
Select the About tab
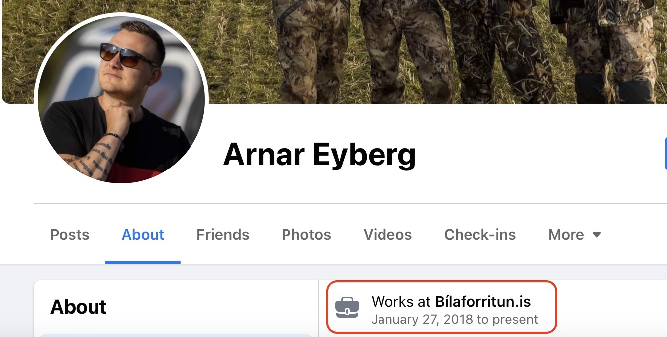tap(143, 235)
